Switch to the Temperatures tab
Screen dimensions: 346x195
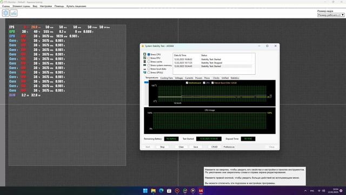tap(152, 78)
